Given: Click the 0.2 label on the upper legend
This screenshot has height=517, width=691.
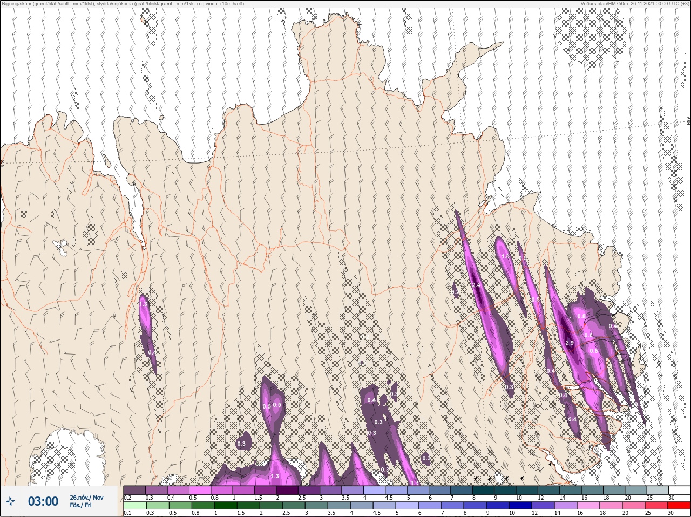Looking at the screenshot, I should click(127, 498).
